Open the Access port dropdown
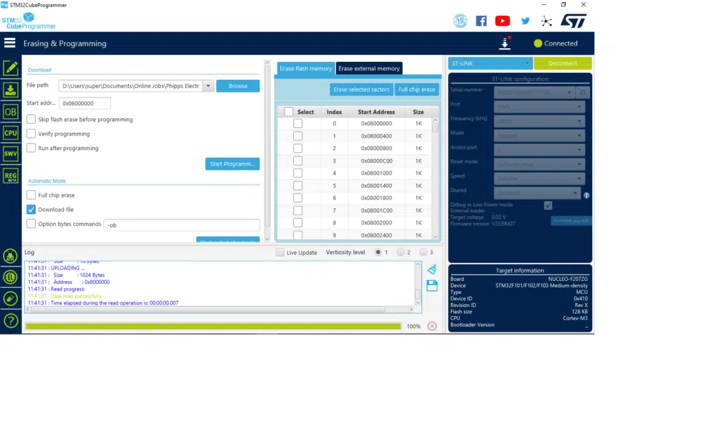This screenshot has width=705, height=431. [x=539, y=149]
